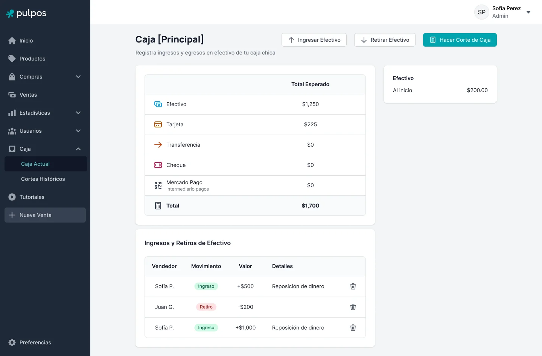The width and height of the screenshot is (542, 356).
Task: Click the $200.00 Al inicio amount
Action: pyautogui.click(x=477, y=90)
